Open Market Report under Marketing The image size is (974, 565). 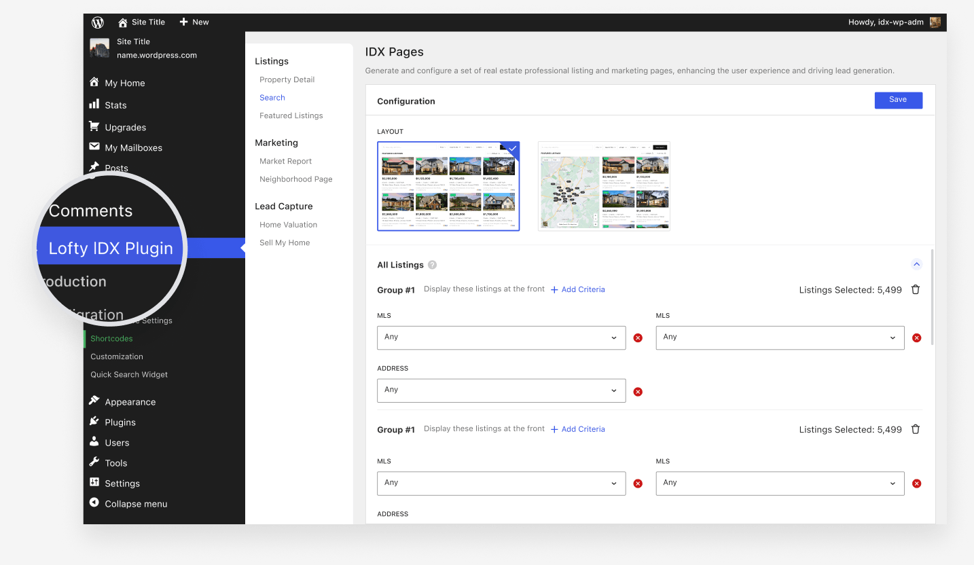pos(286,161)
